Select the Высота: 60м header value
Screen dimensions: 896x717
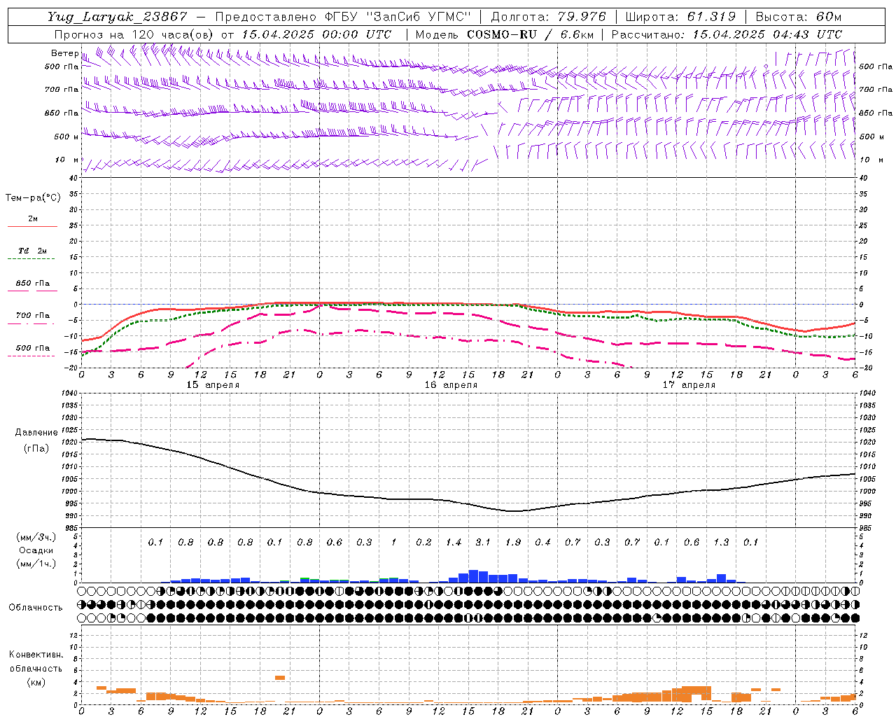coord(799,17)
